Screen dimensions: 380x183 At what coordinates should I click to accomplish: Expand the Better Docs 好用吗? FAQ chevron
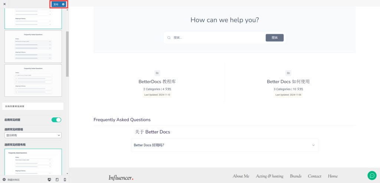pyautogui.click(x=313, y=145)
